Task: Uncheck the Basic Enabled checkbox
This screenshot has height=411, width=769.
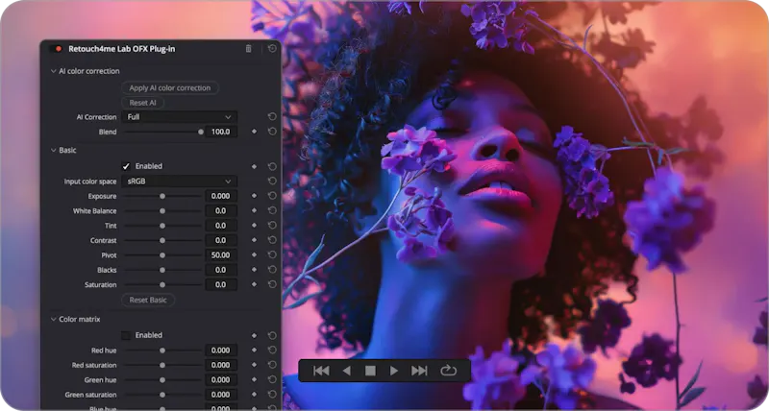Action: tap(126, 166)
